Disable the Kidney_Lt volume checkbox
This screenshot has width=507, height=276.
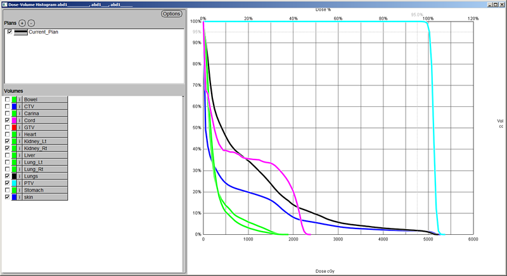(8, 141)
